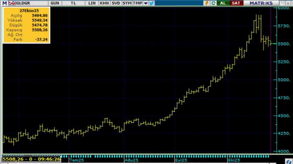Refresh the chart with green reload icon
This screenshot has height=164, width=293.
pos(213,3)
